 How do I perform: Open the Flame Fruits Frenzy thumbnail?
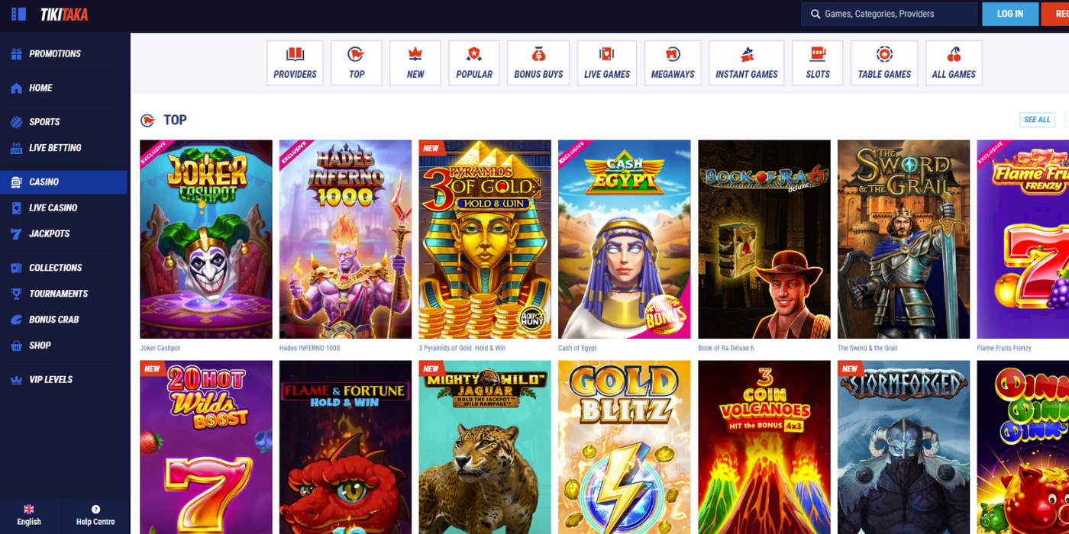tap(1023, 240)
